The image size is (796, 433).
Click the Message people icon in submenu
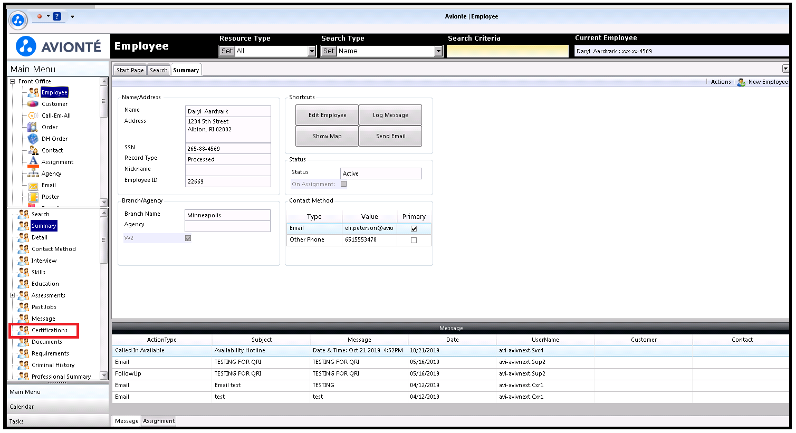23,319
